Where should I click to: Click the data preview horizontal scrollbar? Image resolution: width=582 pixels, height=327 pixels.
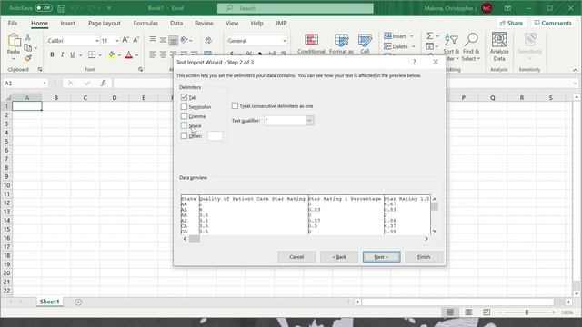[x=306, y=239]
